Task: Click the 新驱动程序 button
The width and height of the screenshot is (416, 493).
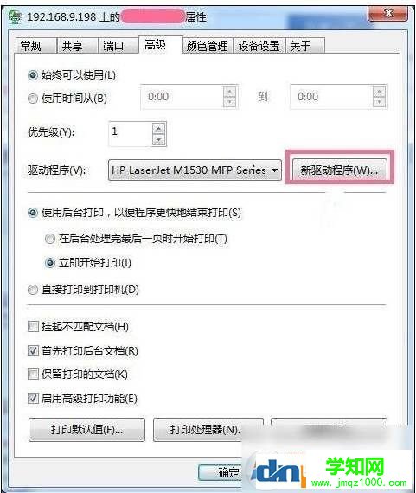Action: tap(340, 170)
